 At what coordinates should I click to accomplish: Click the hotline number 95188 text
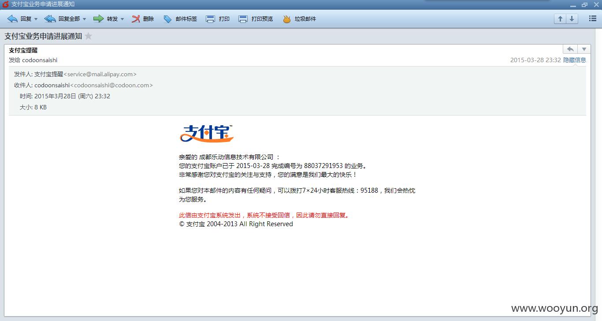coord(369,190)
